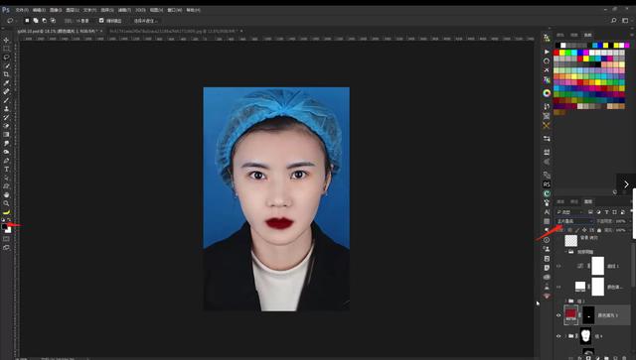Click Add to Selection mode icon

coord(36,20)
